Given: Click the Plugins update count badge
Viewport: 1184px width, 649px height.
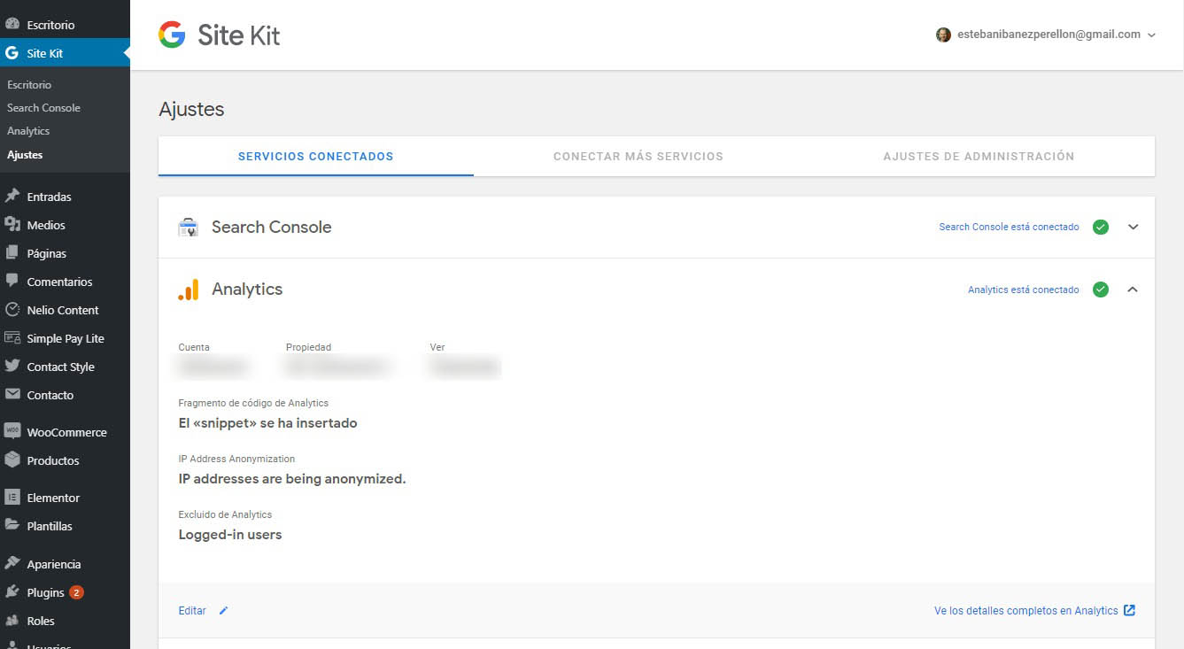Looking at the screenshot, I should 76,592.
